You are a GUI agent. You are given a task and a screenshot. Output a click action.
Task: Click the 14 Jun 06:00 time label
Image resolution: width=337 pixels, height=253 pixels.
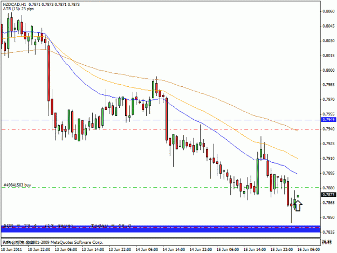(147, 249)
